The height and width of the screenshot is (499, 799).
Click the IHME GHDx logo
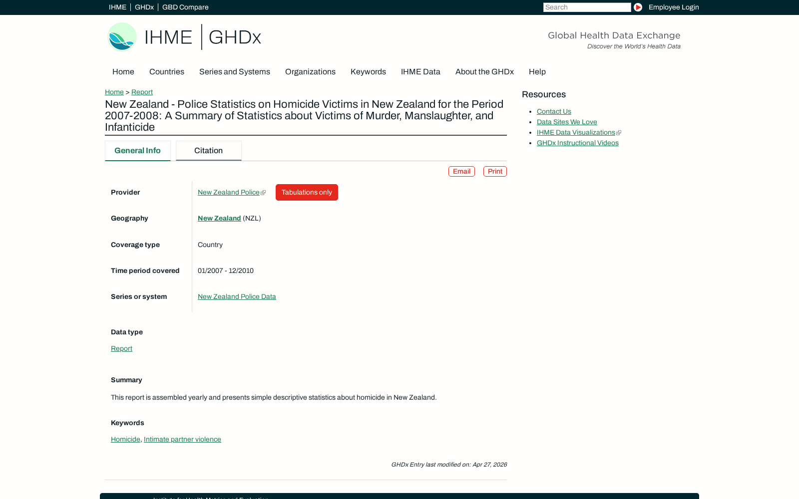184,37
